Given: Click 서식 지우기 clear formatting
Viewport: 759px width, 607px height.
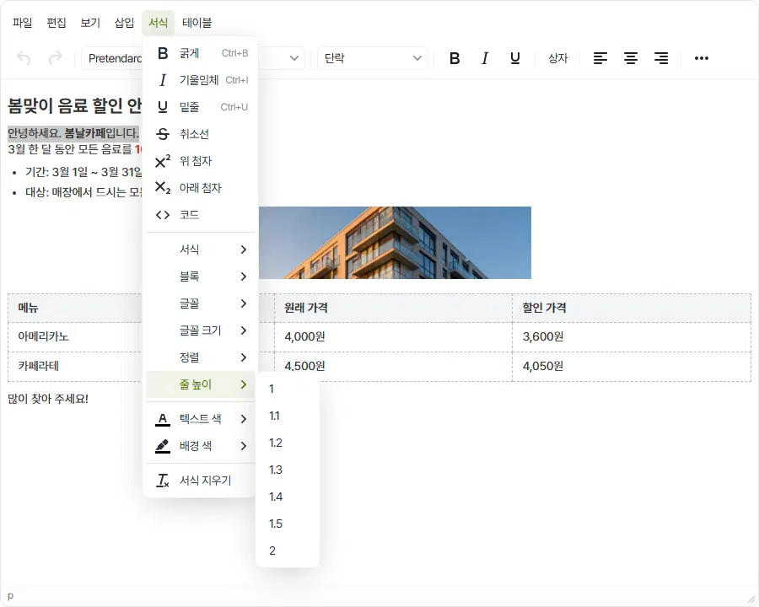Looking at the screenshot, I should click(x=201, y=481).
